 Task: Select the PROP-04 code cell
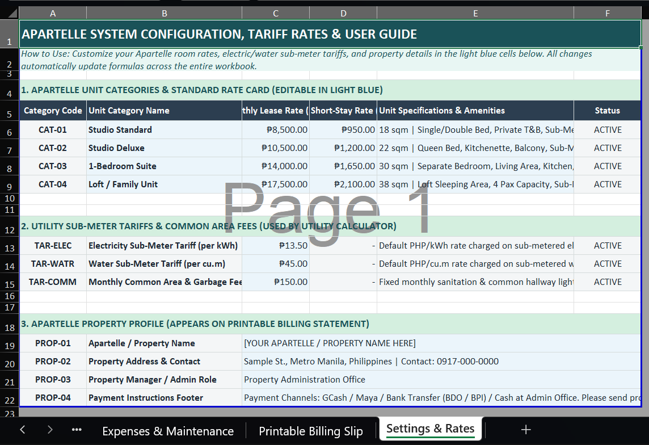53,398
